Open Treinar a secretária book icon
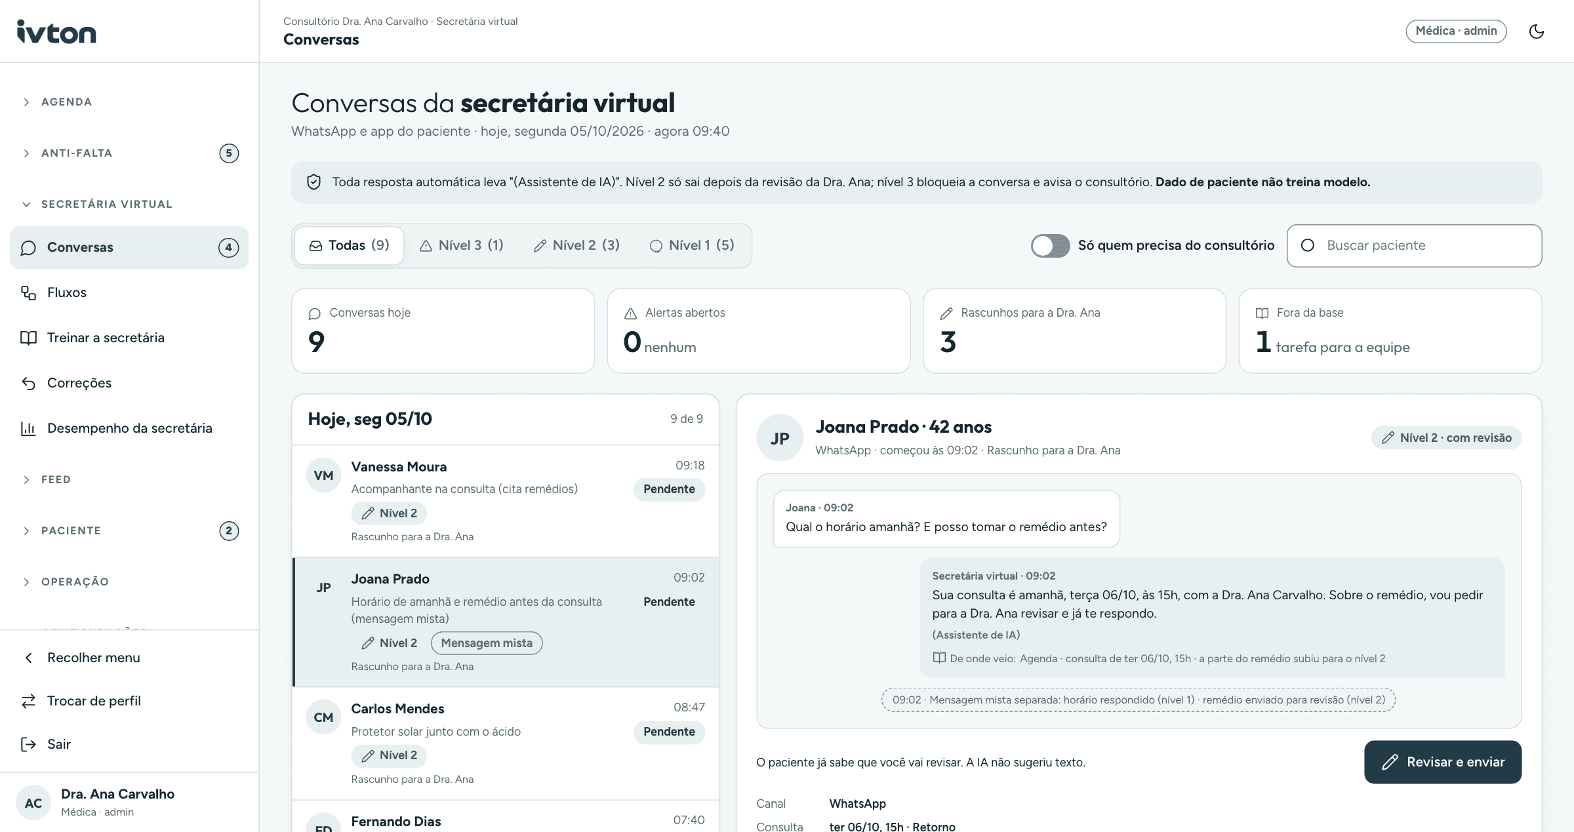1574x832 pixels. pyautogui.click(x=28, y=338)
